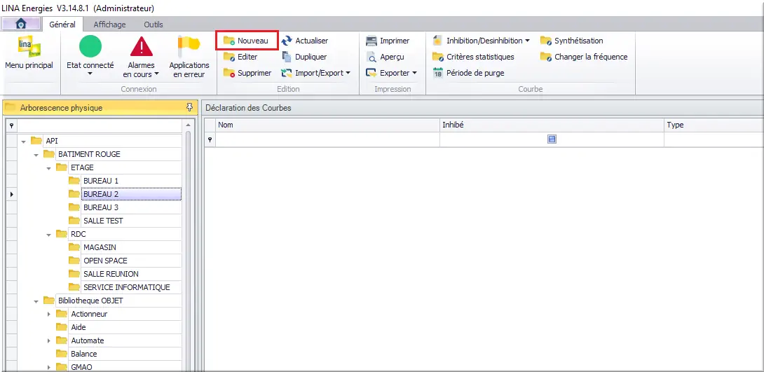Open the Exporter dropdown arrow
Screen dimensions: 764x372
point(415,73)
